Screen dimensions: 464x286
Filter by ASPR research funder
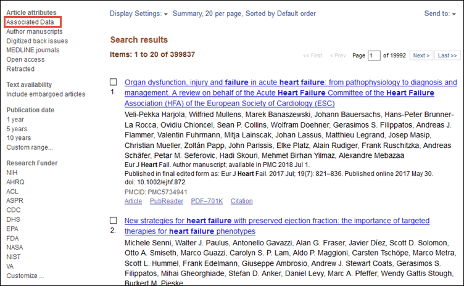[15, 200]
